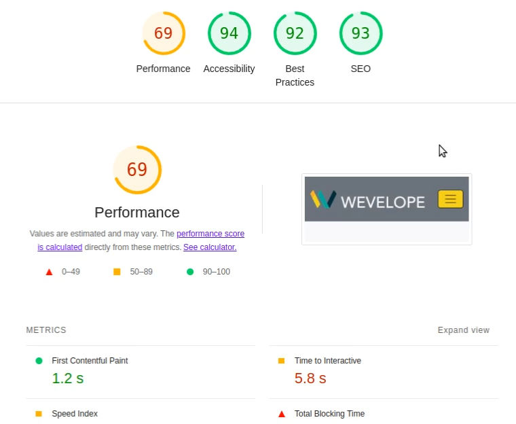Image resolution: width=516 pixels, height=424 pixels.
Task: Click the red triangle 0–49 legend icon
Action: click(49, 272)
